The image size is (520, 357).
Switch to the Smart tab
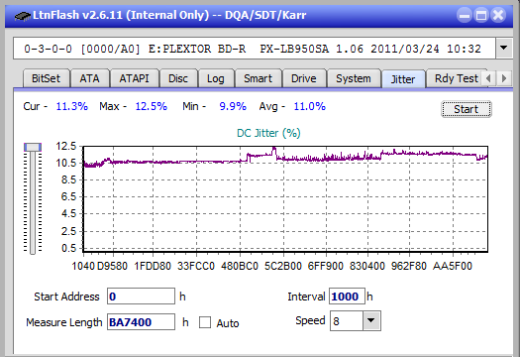(x=258, y=78)
